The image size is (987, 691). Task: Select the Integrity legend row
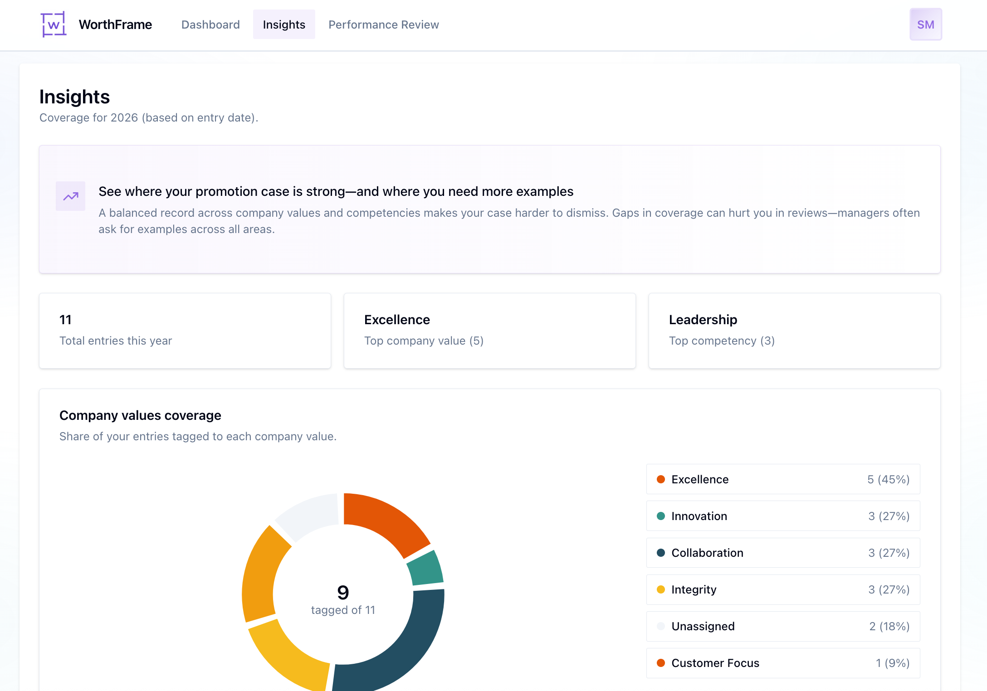783,589
